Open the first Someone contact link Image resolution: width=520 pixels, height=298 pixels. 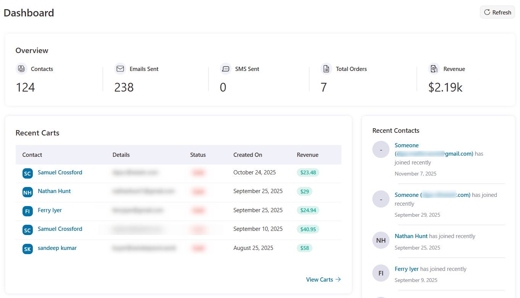click(406, 145)
